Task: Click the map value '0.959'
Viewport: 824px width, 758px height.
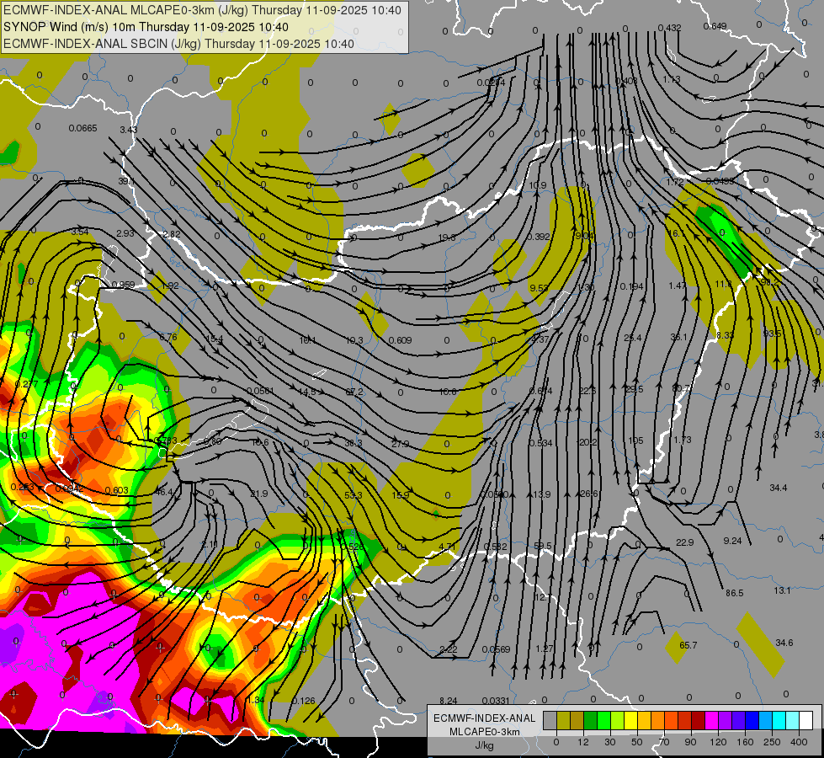Action: click(x=124, y=286)
